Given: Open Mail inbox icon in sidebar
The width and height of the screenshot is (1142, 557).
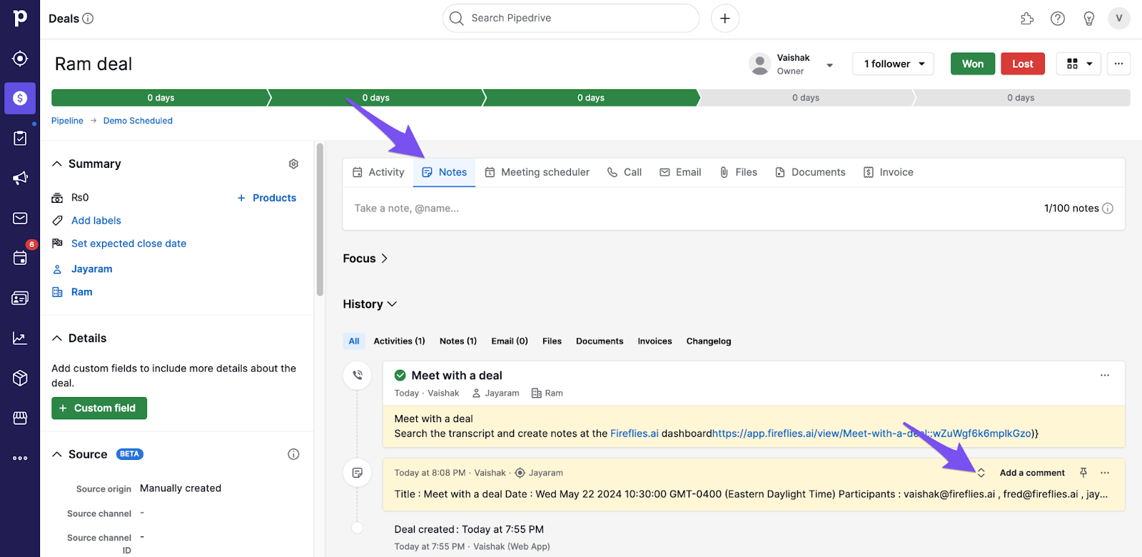Looking at the screenshot, I should click(x=20, y=218).
